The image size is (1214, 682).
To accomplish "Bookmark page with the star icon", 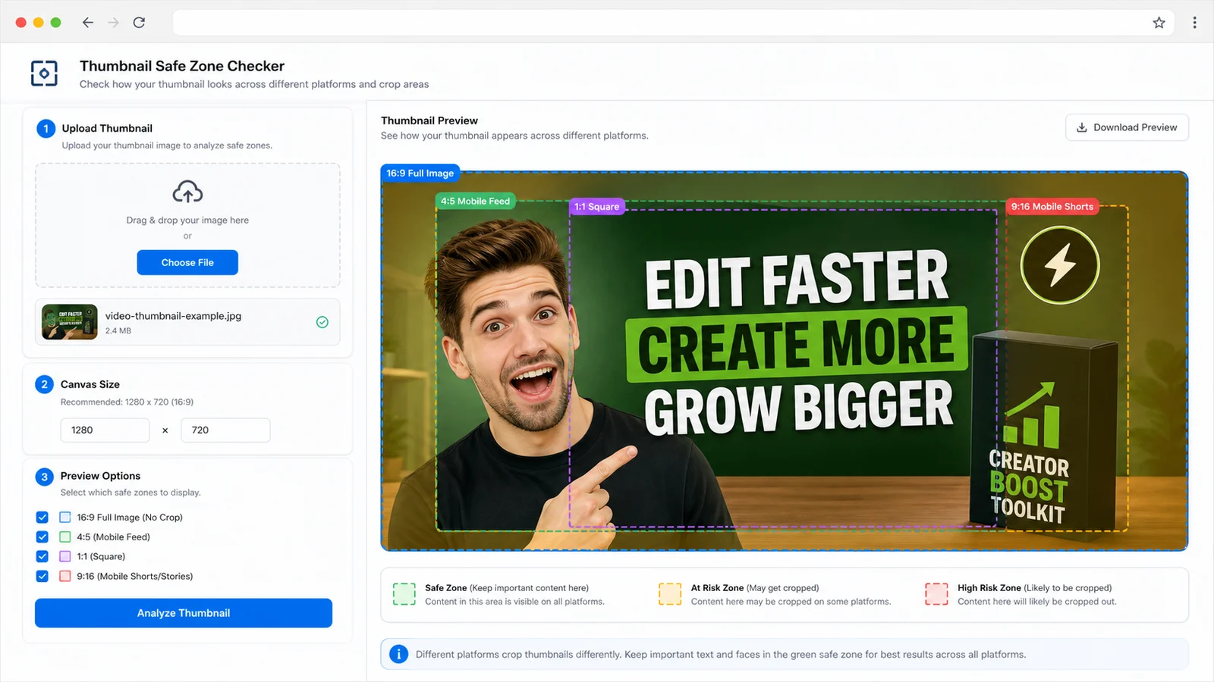I will pyautogui.click(x=1159, y=23).
